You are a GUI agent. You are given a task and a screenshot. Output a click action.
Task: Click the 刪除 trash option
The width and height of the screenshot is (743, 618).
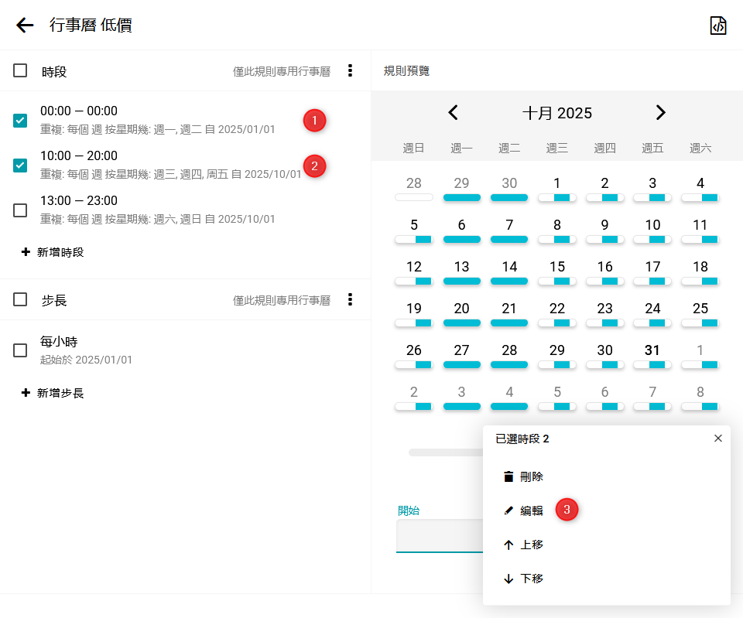(523, 476)
